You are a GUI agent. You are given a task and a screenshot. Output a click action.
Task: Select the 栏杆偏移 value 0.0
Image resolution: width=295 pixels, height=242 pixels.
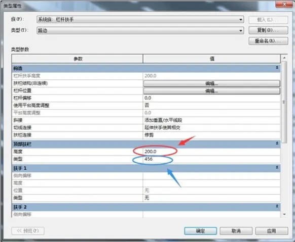coord(211,98)
